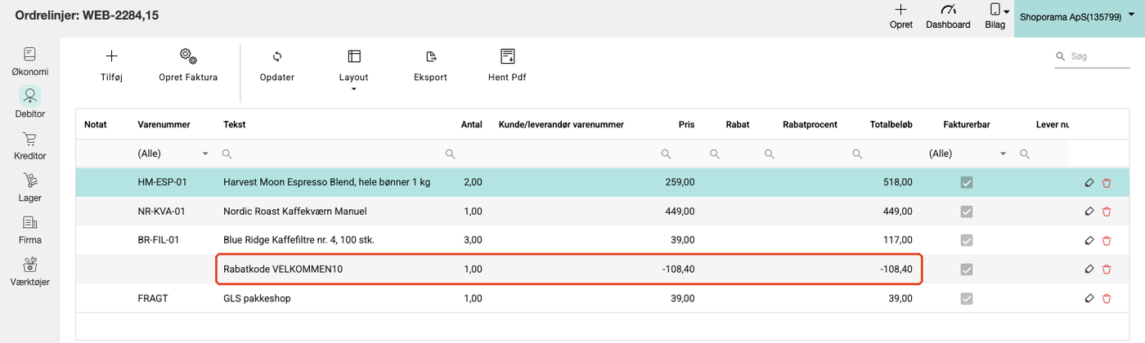
Task: Click the Opret Faktura gears icon
Action: (x=188, y=56)
